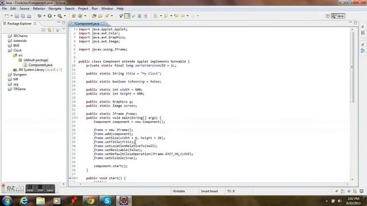Toggle the Breadcrumb toolbar button
The height and width of the screenshot is (206, 367).
(x=121, y=16)
